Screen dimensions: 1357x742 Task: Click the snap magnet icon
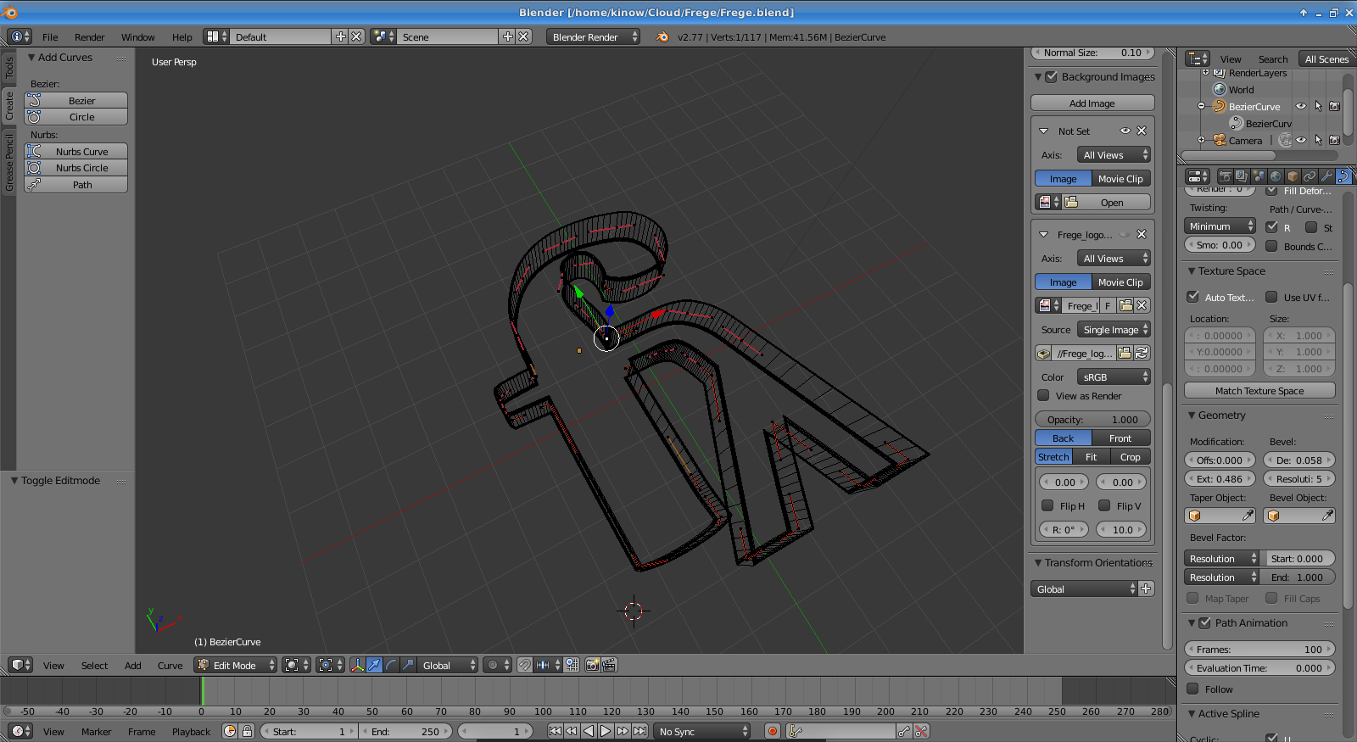pos(525,665)
